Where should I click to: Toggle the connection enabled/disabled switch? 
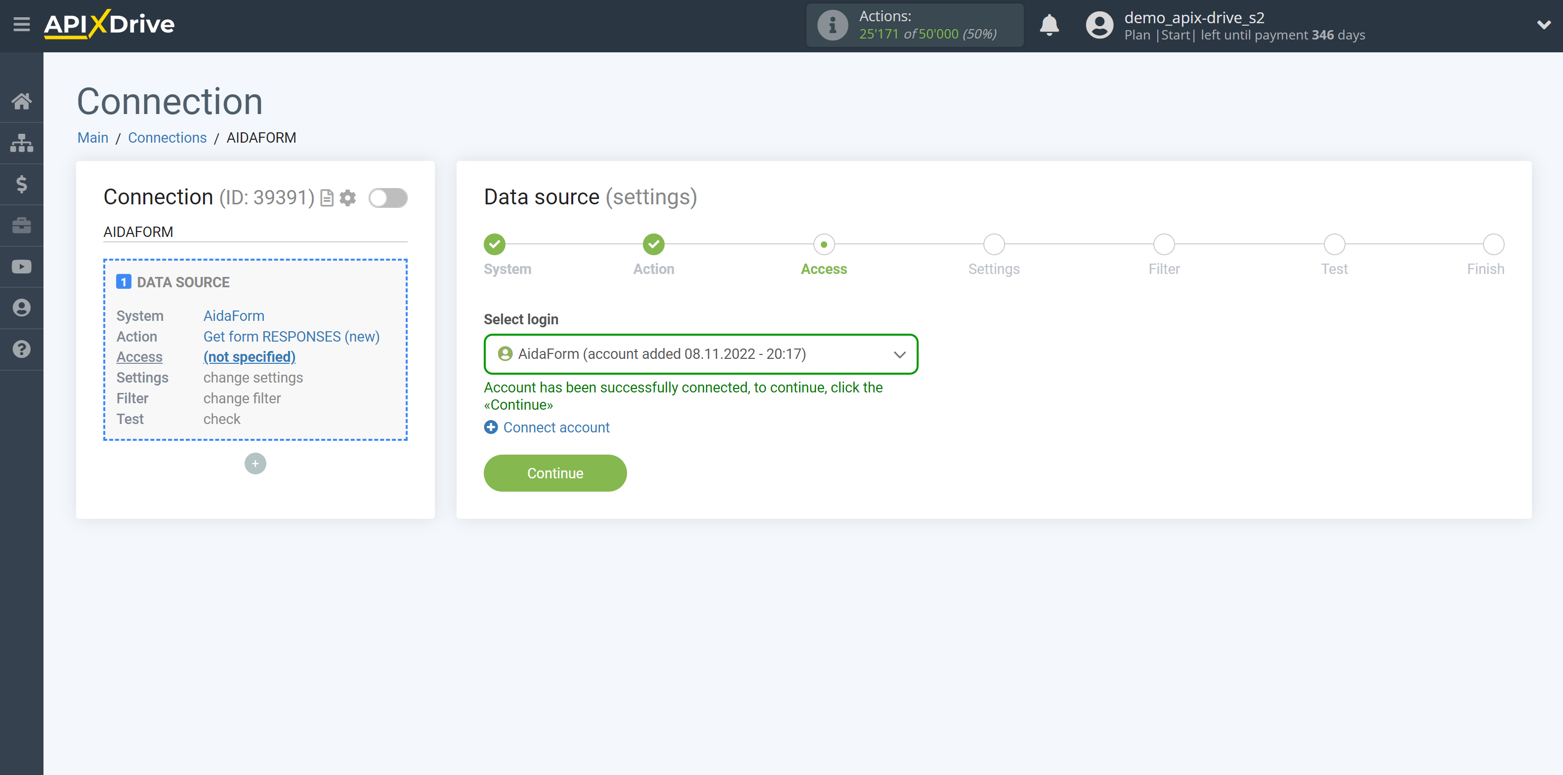[x=388, y=197]
